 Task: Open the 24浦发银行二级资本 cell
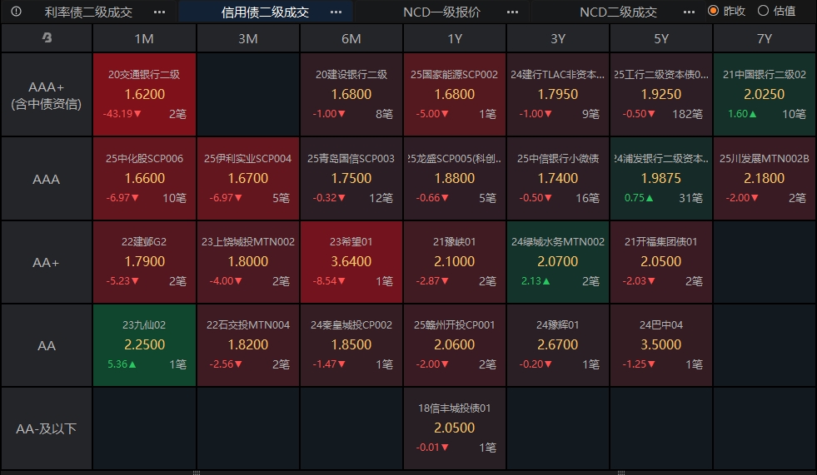660,179
